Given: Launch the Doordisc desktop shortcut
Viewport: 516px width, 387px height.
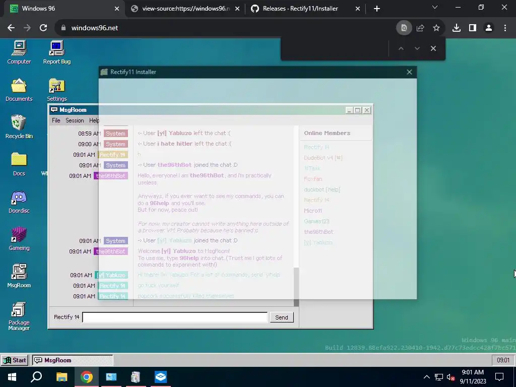Looking at the screenshot, I should pos(19,202).
